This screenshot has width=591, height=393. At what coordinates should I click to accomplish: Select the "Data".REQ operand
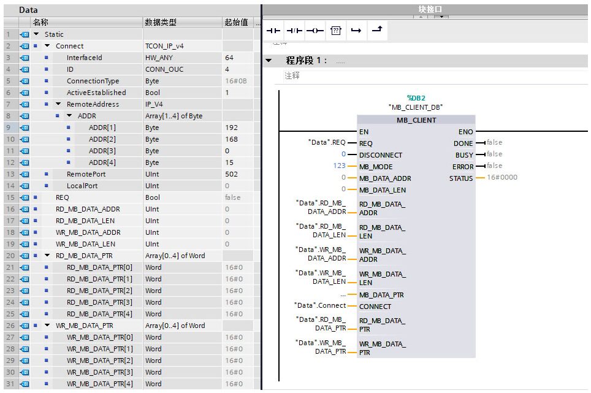pyautogui.click(x=327, y=142)
